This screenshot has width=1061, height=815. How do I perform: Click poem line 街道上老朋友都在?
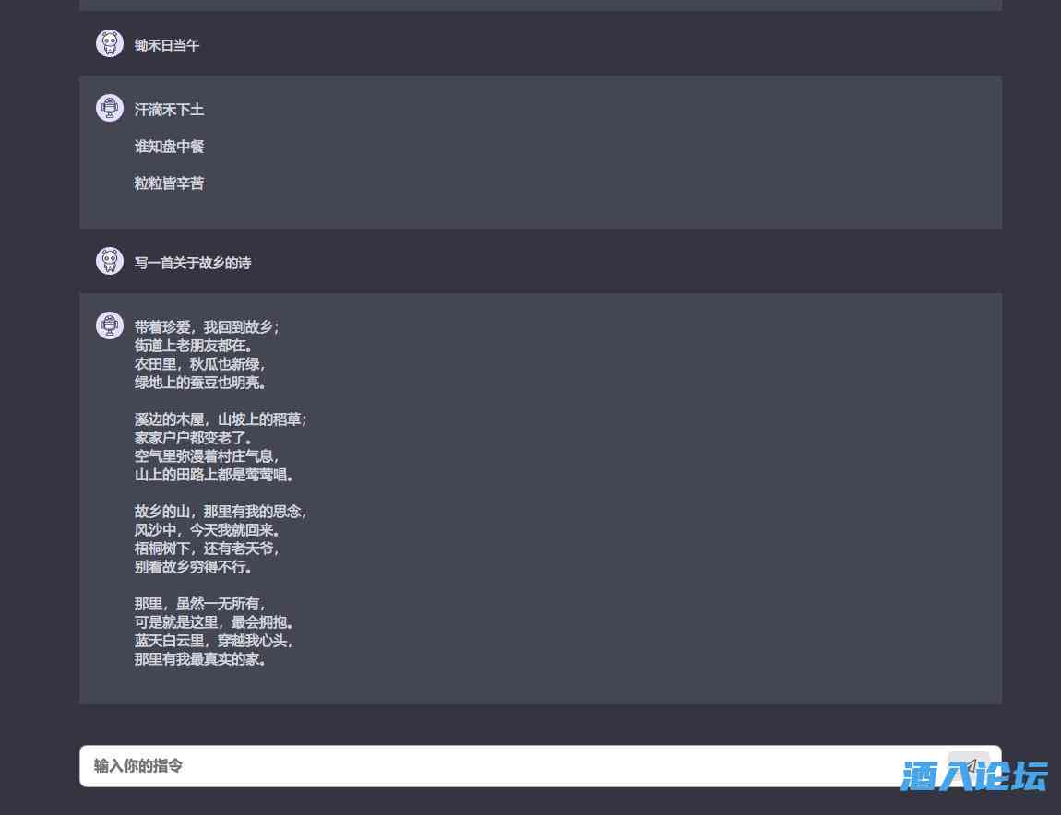194,346
